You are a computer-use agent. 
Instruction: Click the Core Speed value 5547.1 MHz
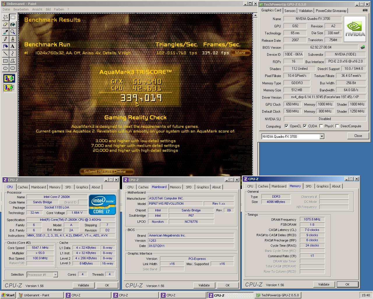click(x=40, y=248)
